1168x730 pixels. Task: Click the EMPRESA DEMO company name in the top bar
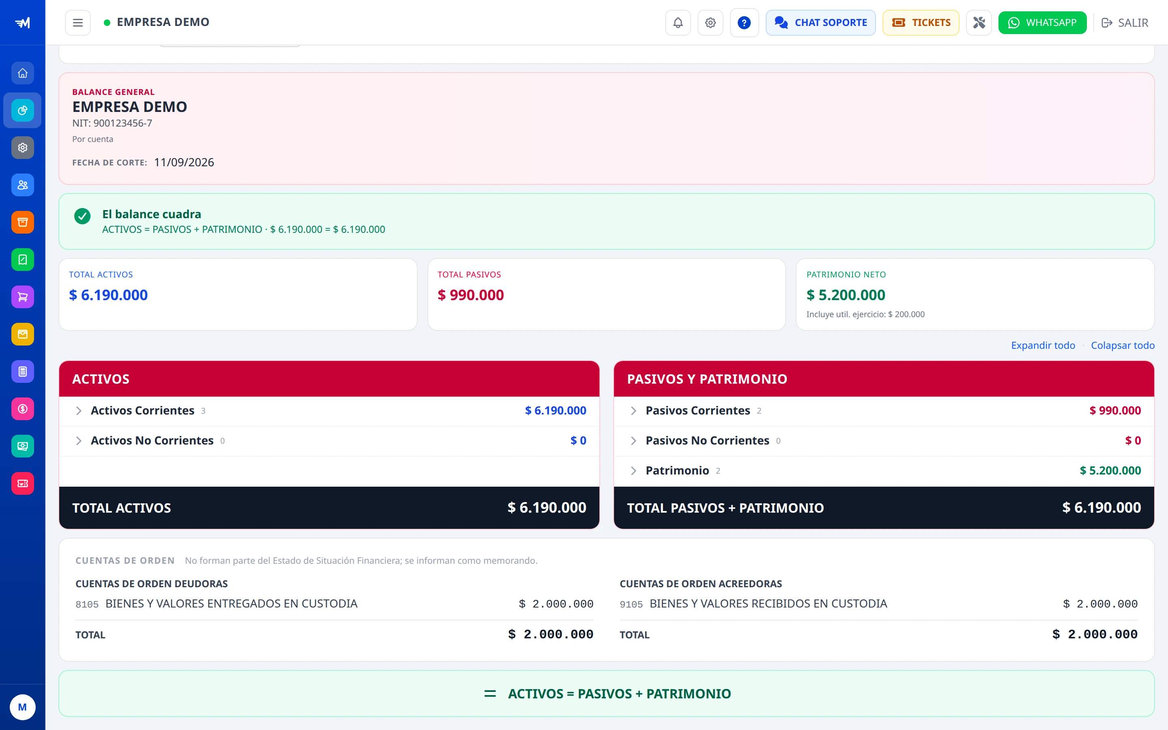(163, 22)
